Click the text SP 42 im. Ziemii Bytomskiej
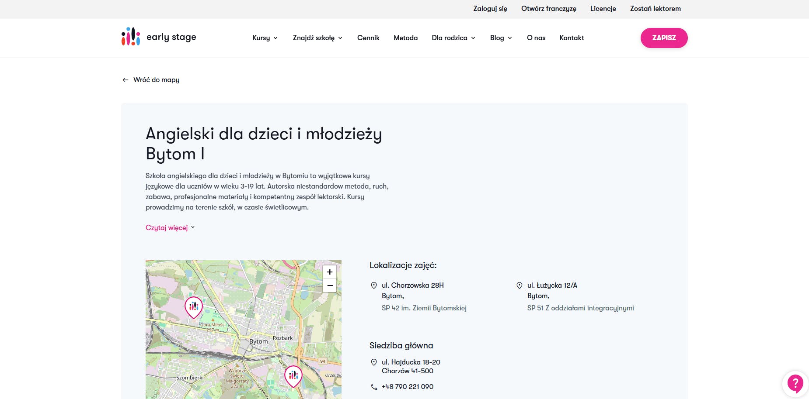Image resolution: width=809 pixels, height=399 pixels. coord(424,308)
